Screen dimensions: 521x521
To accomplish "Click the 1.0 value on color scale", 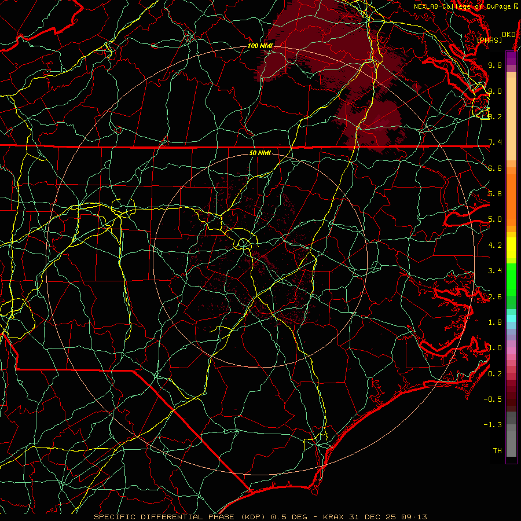I will tap(495, 348).
